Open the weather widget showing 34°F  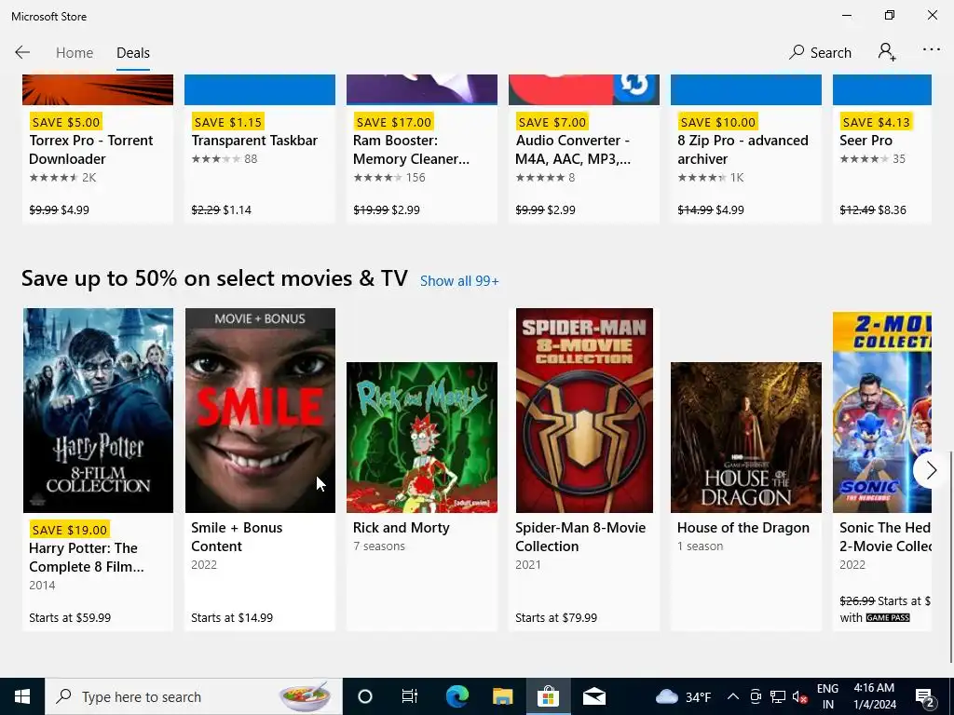[x=683, y=696]
